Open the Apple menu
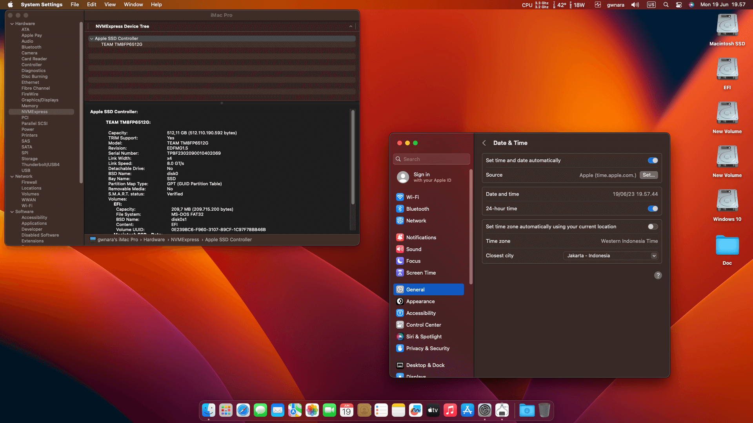The height and width of the screenshot is (423, 753). [10, 5]
